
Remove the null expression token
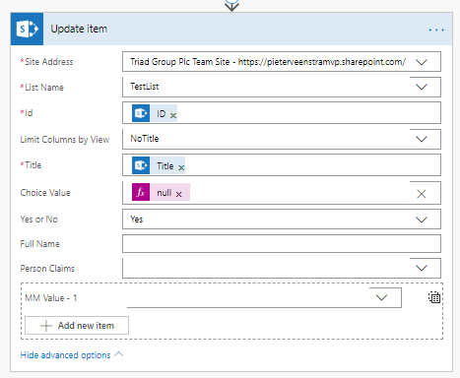[178, 194]
